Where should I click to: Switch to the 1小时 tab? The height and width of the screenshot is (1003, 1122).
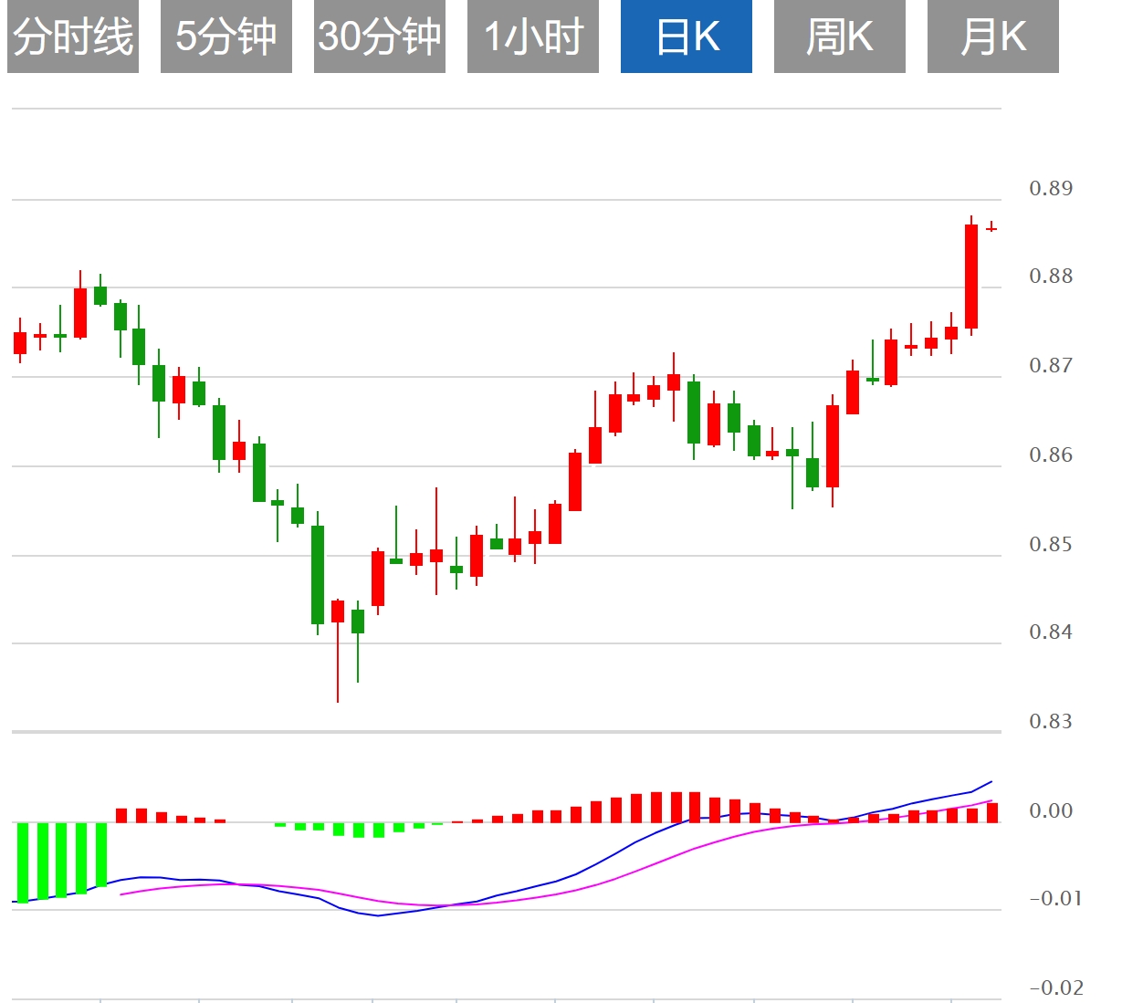click(x=533, y=37)
